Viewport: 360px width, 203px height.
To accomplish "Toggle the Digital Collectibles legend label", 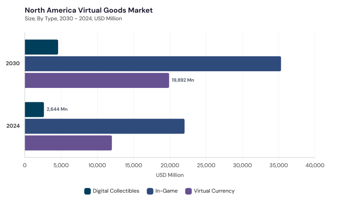I will tap(116, 191).
